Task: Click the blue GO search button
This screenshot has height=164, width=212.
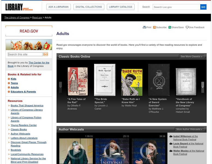Action: point(203,7)
